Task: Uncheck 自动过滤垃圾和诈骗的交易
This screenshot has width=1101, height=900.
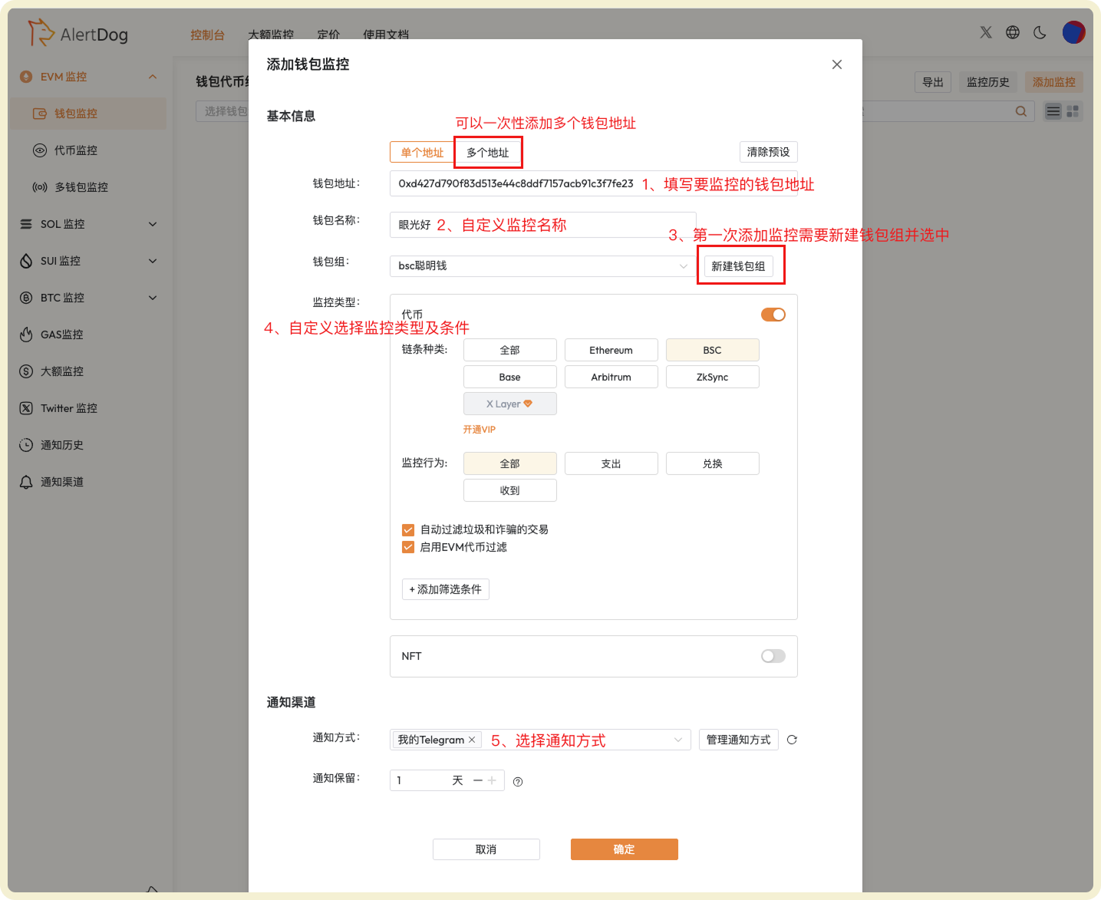Action: point(408,529)
